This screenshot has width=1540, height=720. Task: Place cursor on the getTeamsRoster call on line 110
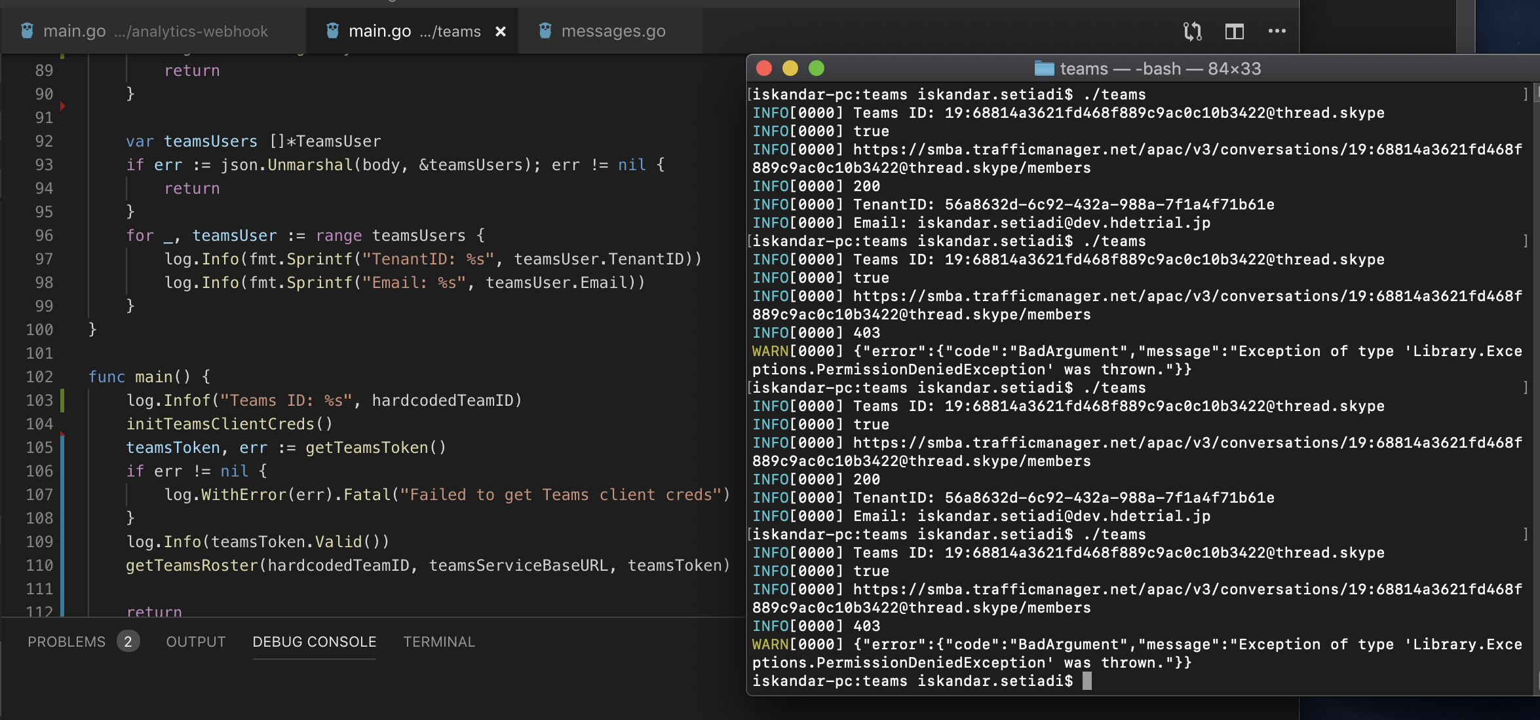point(192,566)
